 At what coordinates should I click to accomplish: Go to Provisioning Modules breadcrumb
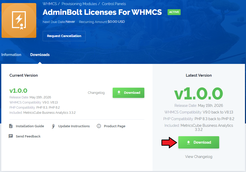click(x=79, y=4)
